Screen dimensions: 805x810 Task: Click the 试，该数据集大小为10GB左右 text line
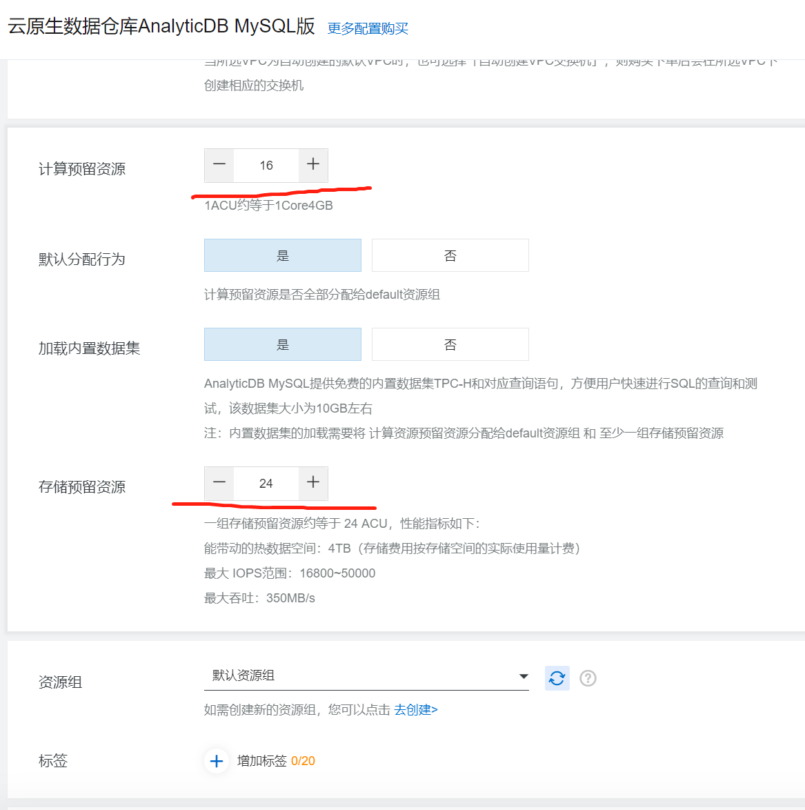pyautogui.click(x=288, y=408)
